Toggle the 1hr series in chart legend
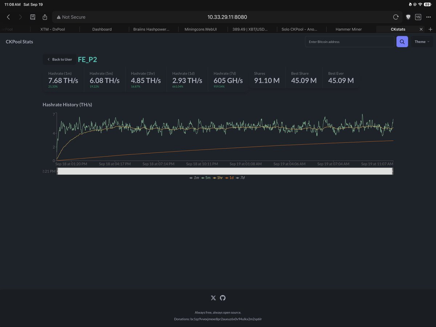 point(218,178)
